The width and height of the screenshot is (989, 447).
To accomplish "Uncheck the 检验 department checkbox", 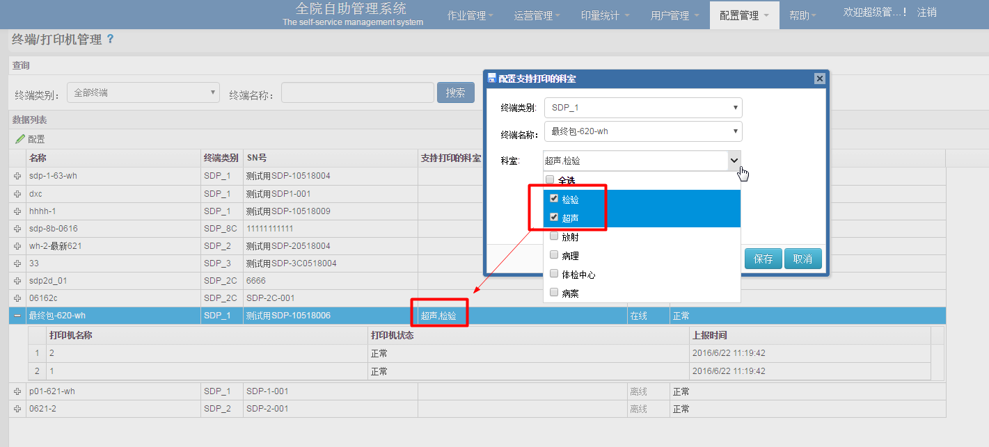I will 554,199.
